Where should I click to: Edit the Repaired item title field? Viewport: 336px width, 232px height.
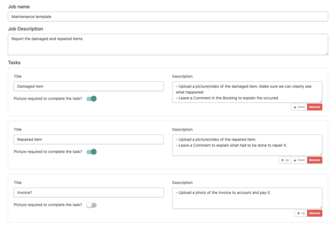[89, 140]
